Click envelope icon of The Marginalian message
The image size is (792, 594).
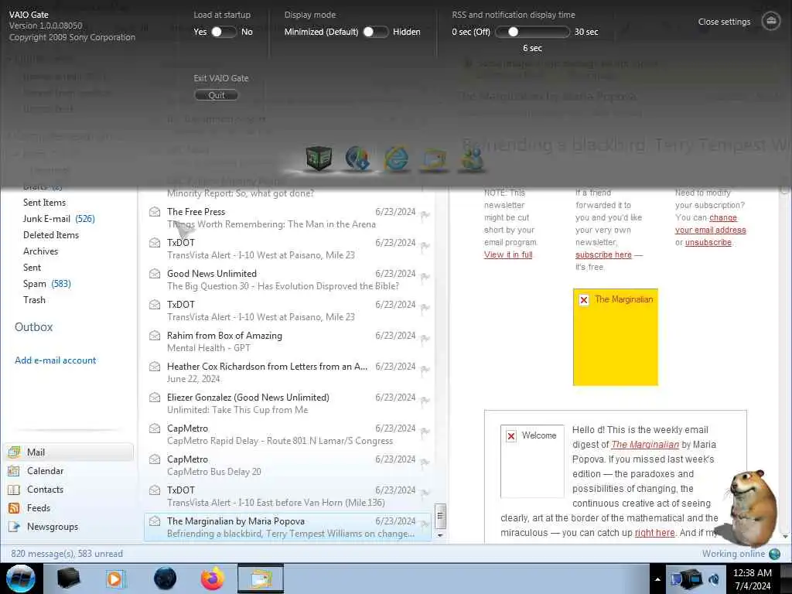coord(155,521)
